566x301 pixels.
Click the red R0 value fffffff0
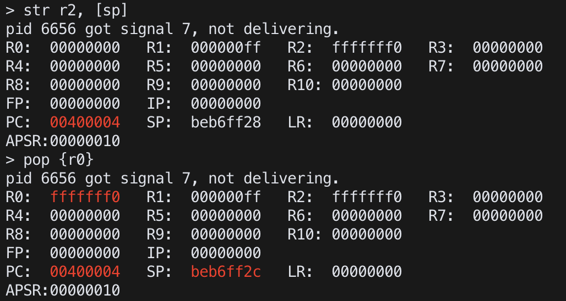(x=85, y=197)
